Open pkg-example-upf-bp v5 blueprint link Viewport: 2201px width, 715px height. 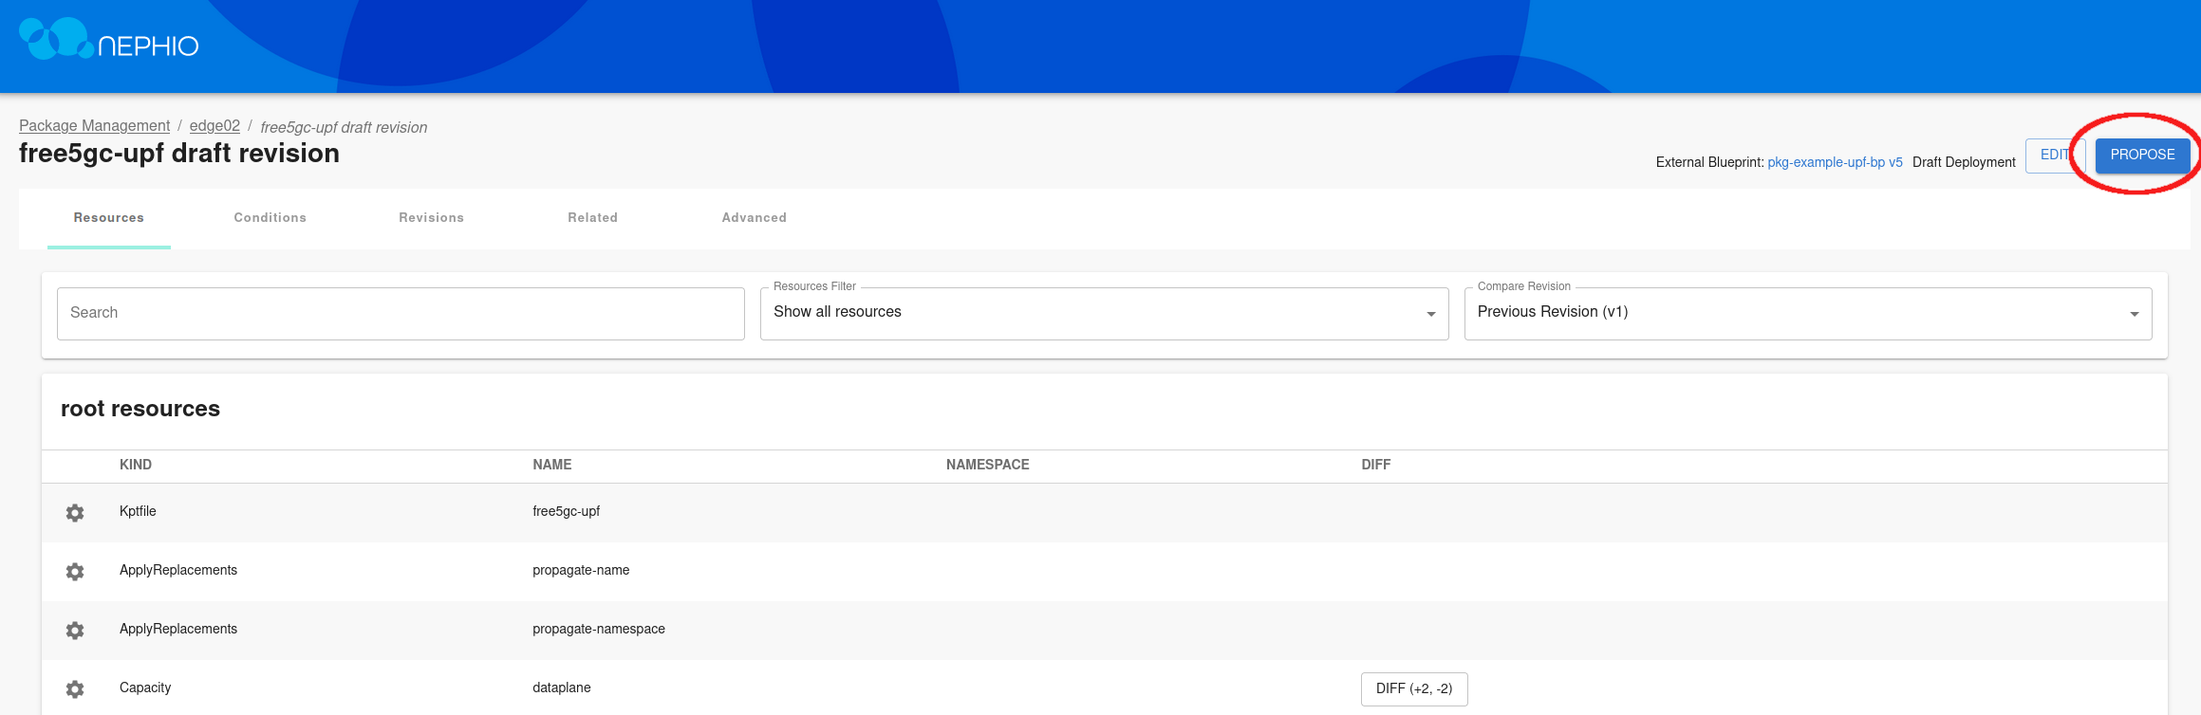tap(1834, 162)
